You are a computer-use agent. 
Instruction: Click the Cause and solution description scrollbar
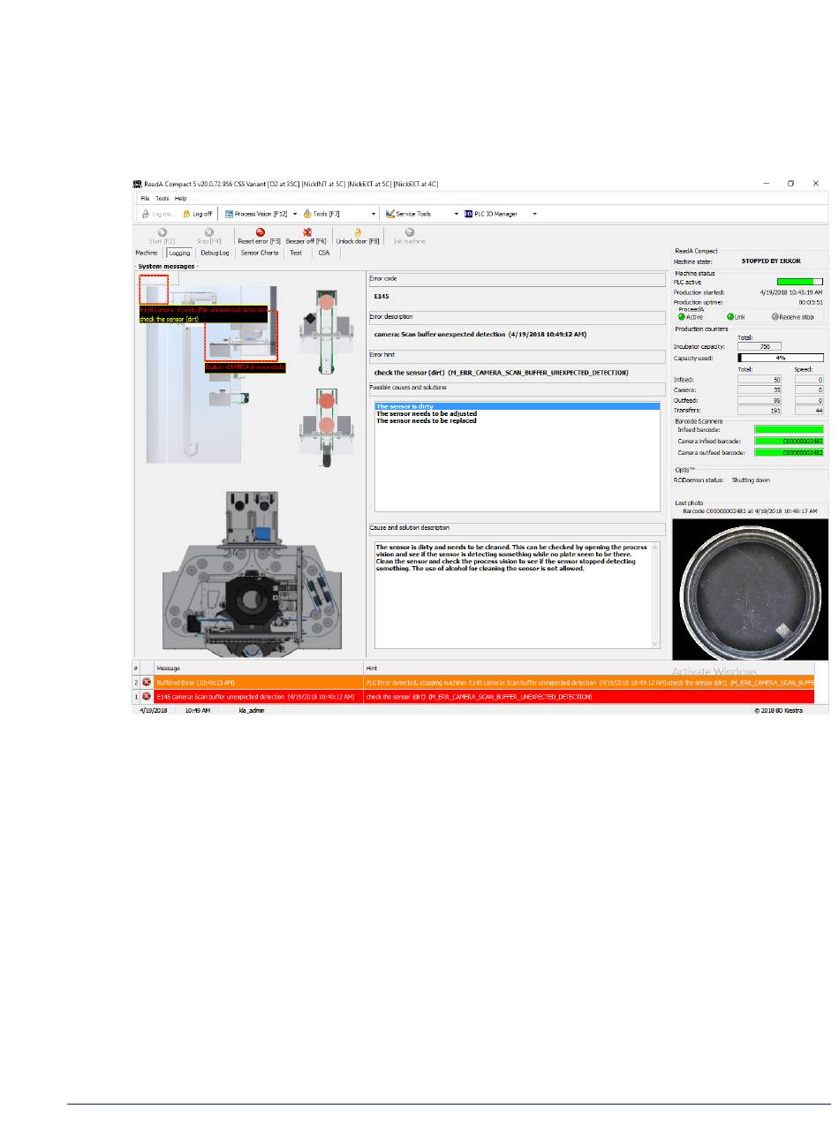(x=654, y=593)
